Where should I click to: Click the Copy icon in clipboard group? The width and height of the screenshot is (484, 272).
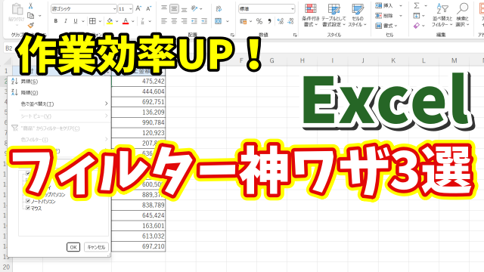point(30,15)
